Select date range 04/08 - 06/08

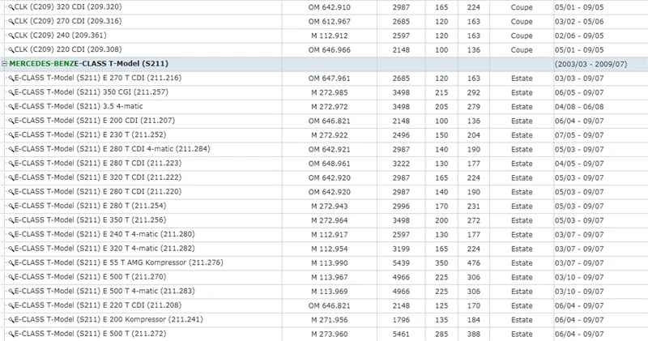tap(579, 107)
